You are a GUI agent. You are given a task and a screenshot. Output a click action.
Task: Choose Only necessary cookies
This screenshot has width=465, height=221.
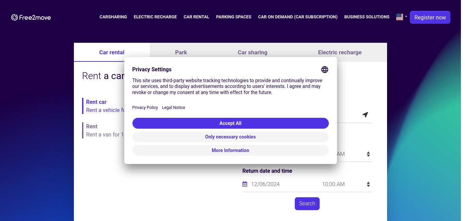pyautogui.click(x=230, y=137)
